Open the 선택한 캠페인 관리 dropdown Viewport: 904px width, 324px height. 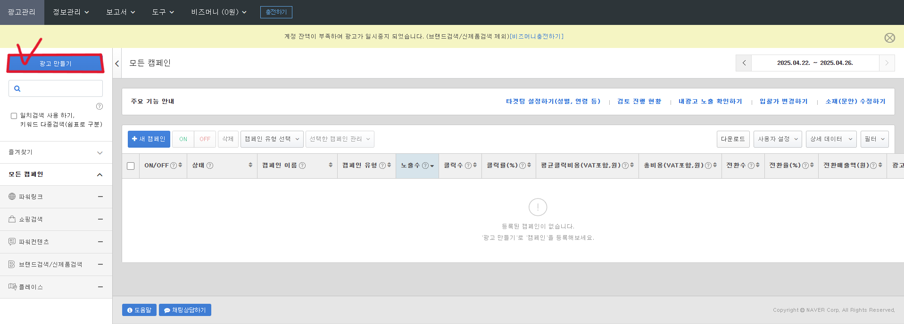pyautogui.click(x=340, y=139)
